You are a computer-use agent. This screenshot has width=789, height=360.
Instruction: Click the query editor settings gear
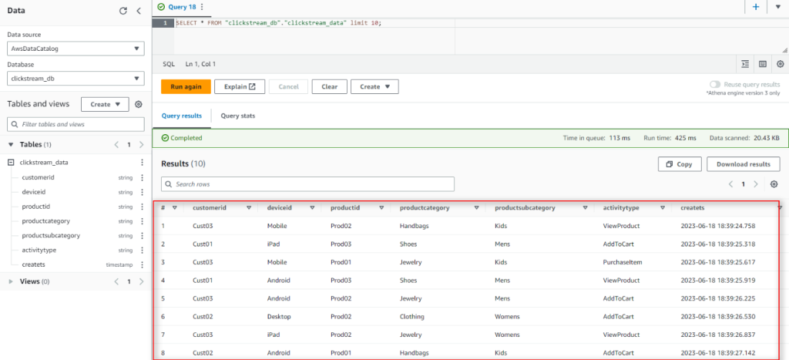[x=780, y=64]
